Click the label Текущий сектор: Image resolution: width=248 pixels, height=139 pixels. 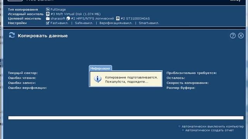[x=23, y=73]
